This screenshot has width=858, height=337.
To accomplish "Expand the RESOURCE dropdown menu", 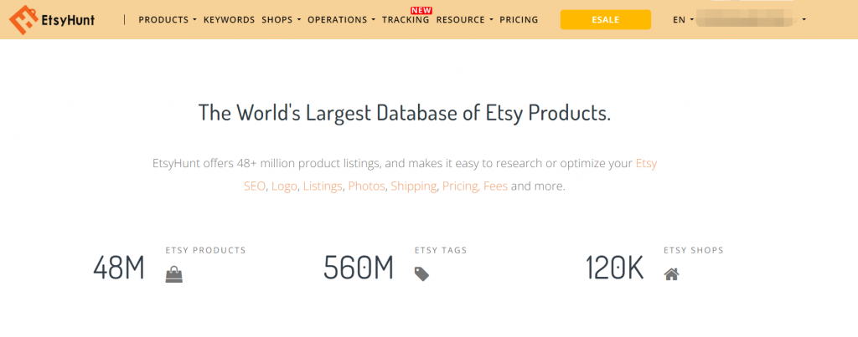I will (464, 20).
